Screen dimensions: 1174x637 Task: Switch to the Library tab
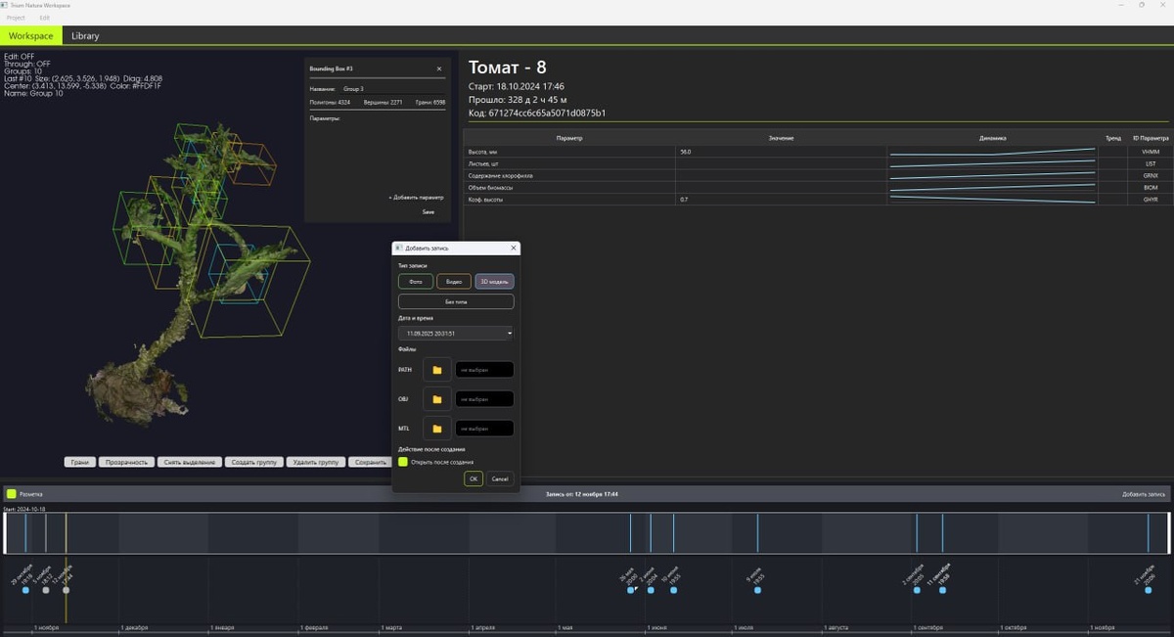[x=85, y=35]
